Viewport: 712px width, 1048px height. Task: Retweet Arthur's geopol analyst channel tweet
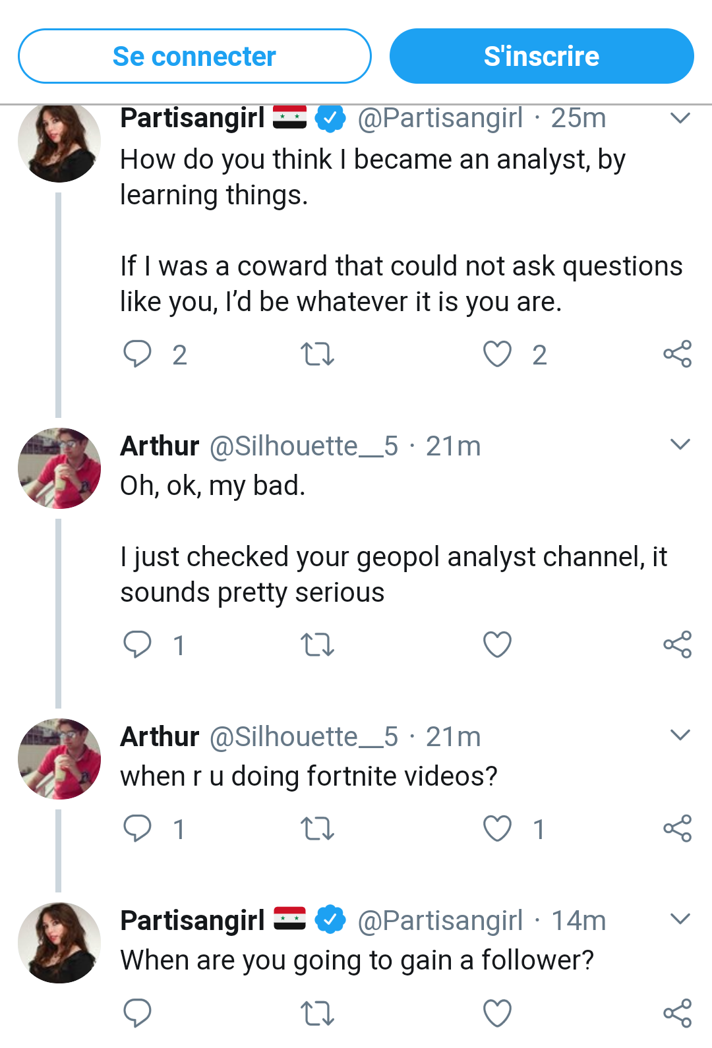(317, 645)
